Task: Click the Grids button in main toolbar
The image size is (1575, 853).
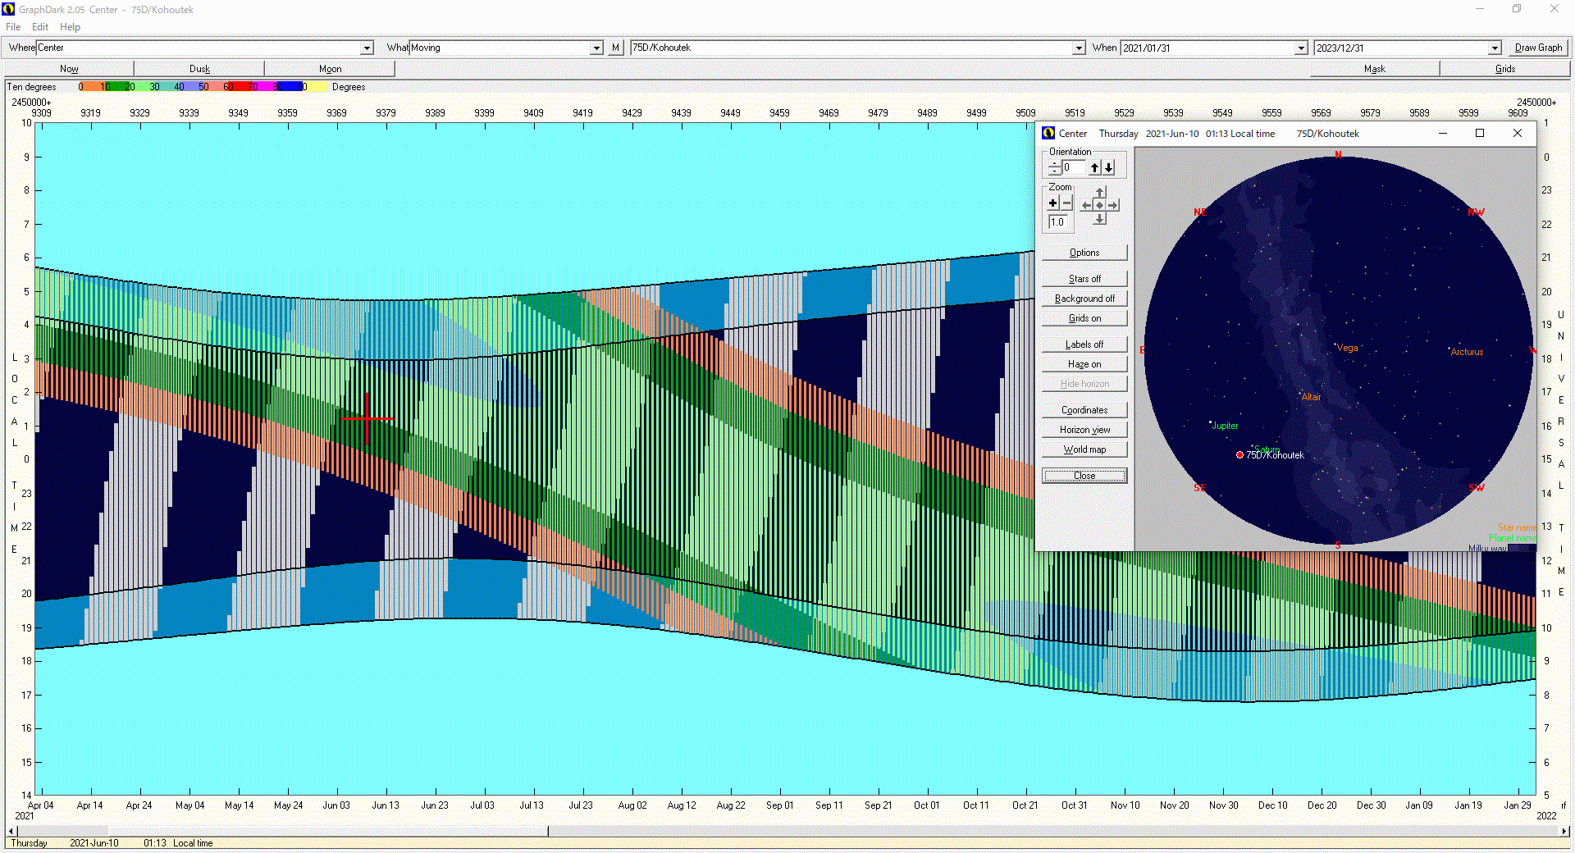Action: click(x=1505, y=69)
